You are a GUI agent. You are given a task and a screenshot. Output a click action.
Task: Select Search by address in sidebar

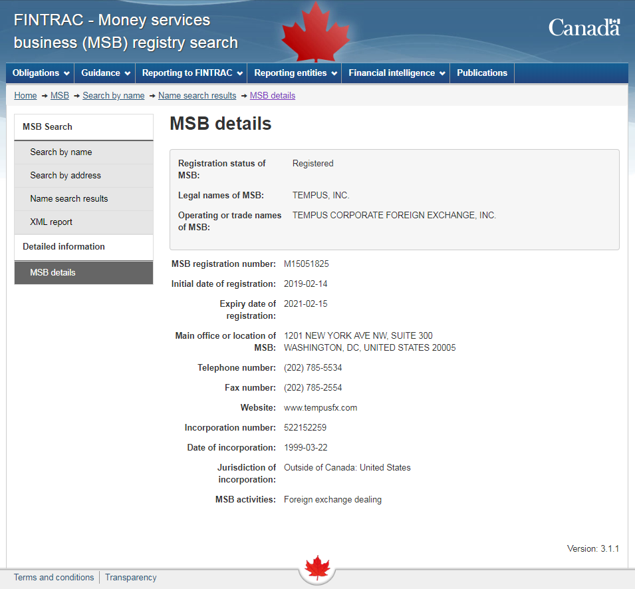pyautogui.click(x=66, y=176)
